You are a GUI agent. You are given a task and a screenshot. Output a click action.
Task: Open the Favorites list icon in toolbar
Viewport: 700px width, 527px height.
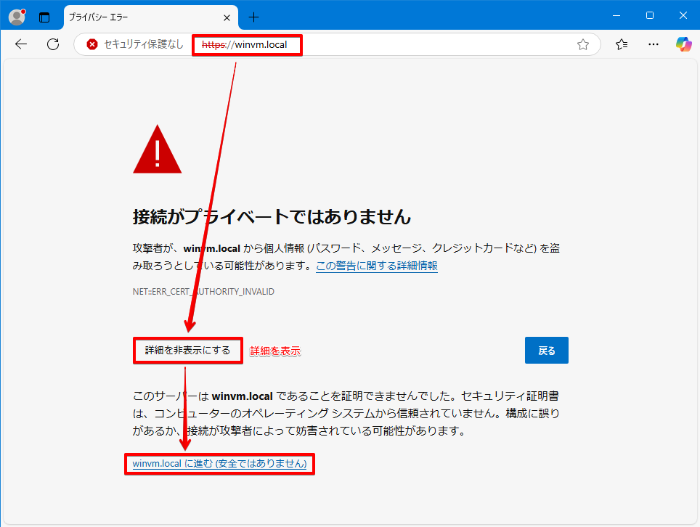click(622, 44)
